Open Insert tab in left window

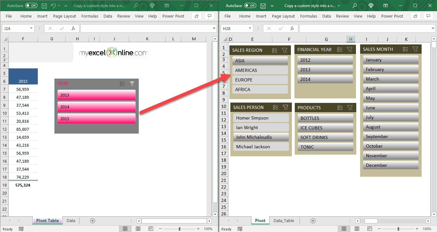tap(42, 16)
